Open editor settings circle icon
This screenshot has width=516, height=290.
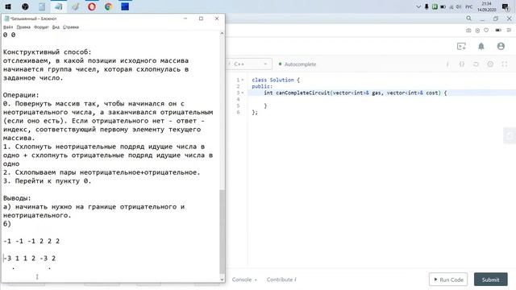coord(490,64)
